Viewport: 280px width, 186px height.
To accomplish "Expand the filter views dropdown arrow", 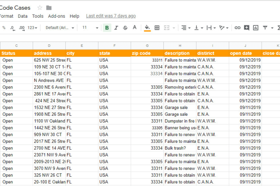I will [272, 28].
